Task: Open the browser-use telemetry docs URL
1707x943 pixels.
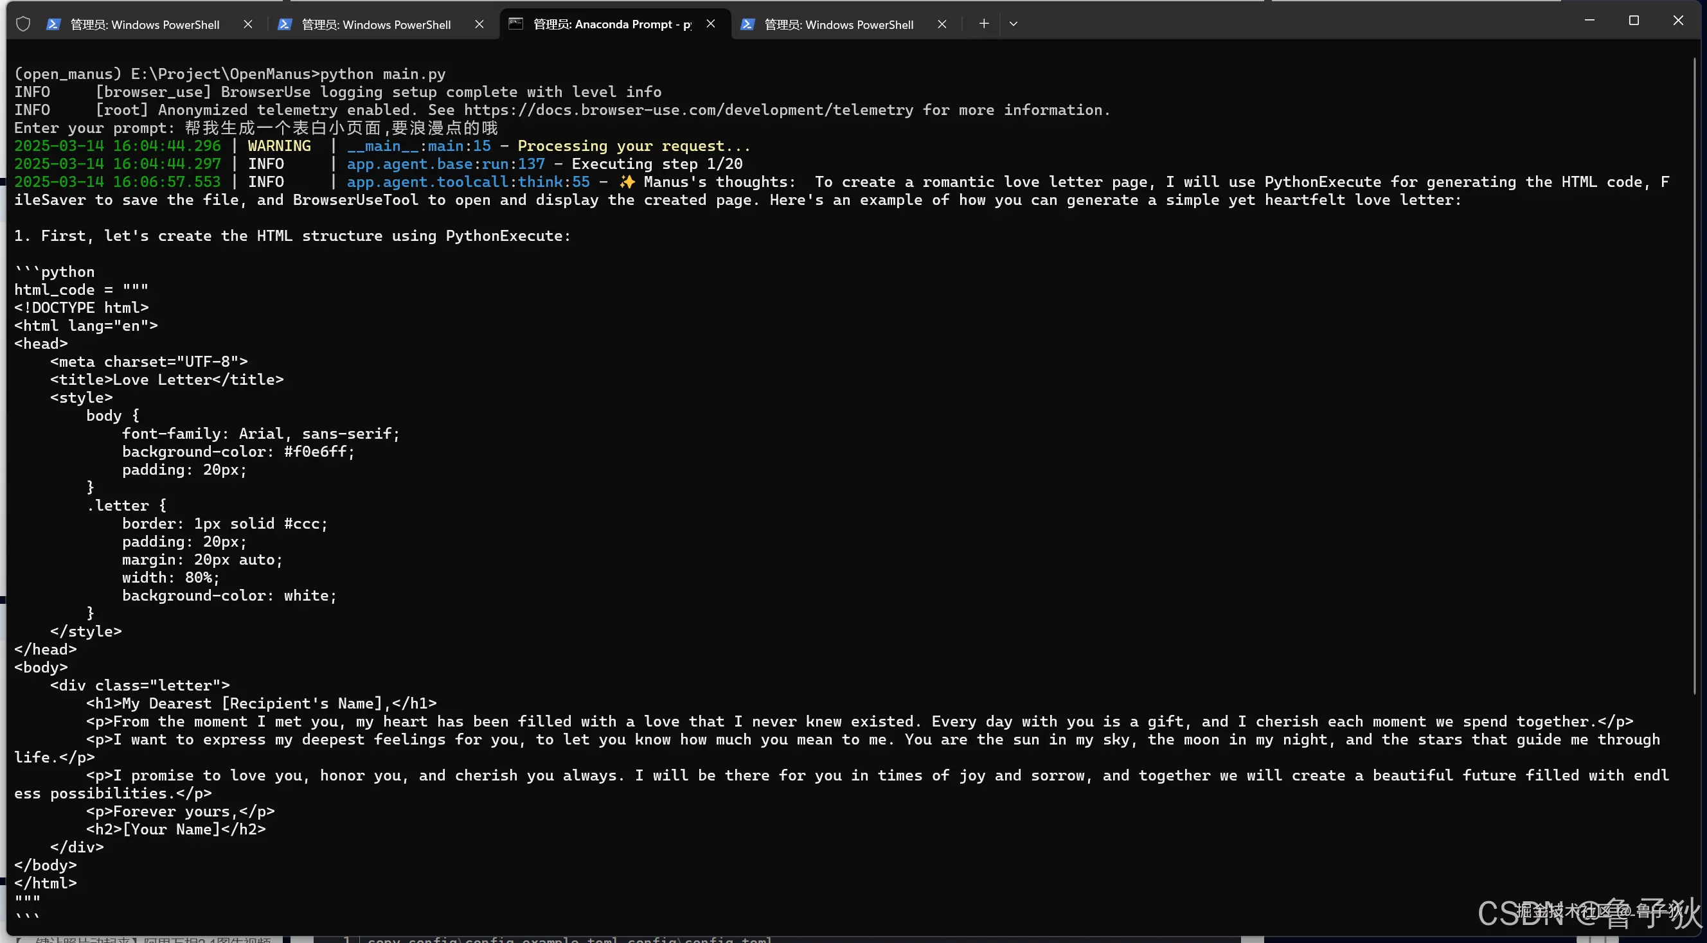Action: 688,110
